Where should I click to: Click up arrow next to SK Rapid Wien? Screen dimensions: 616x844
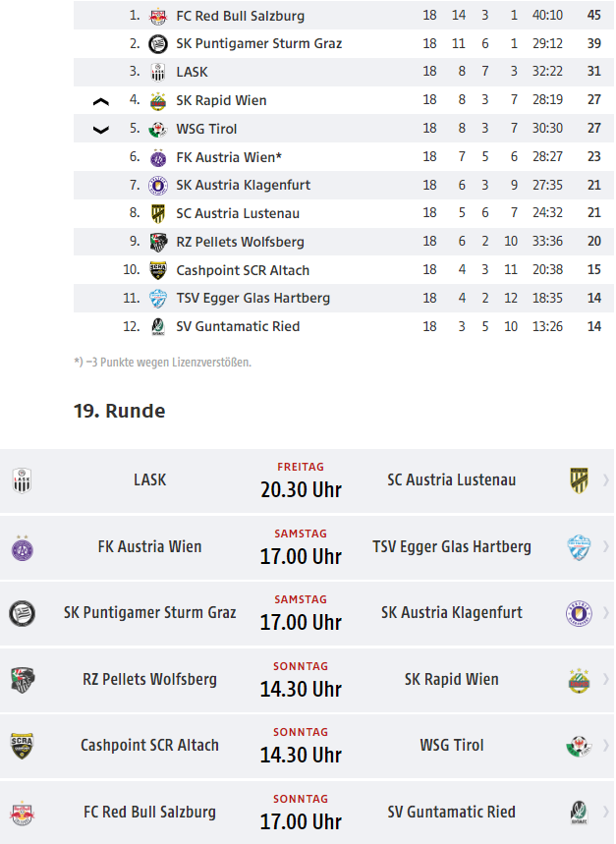(x=100, y=101)
